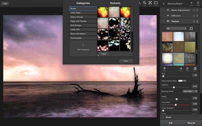Select the white vignette glow texture thumbnail

167,58
